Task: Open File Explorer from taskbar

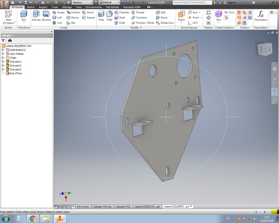Action: [46, 219]
